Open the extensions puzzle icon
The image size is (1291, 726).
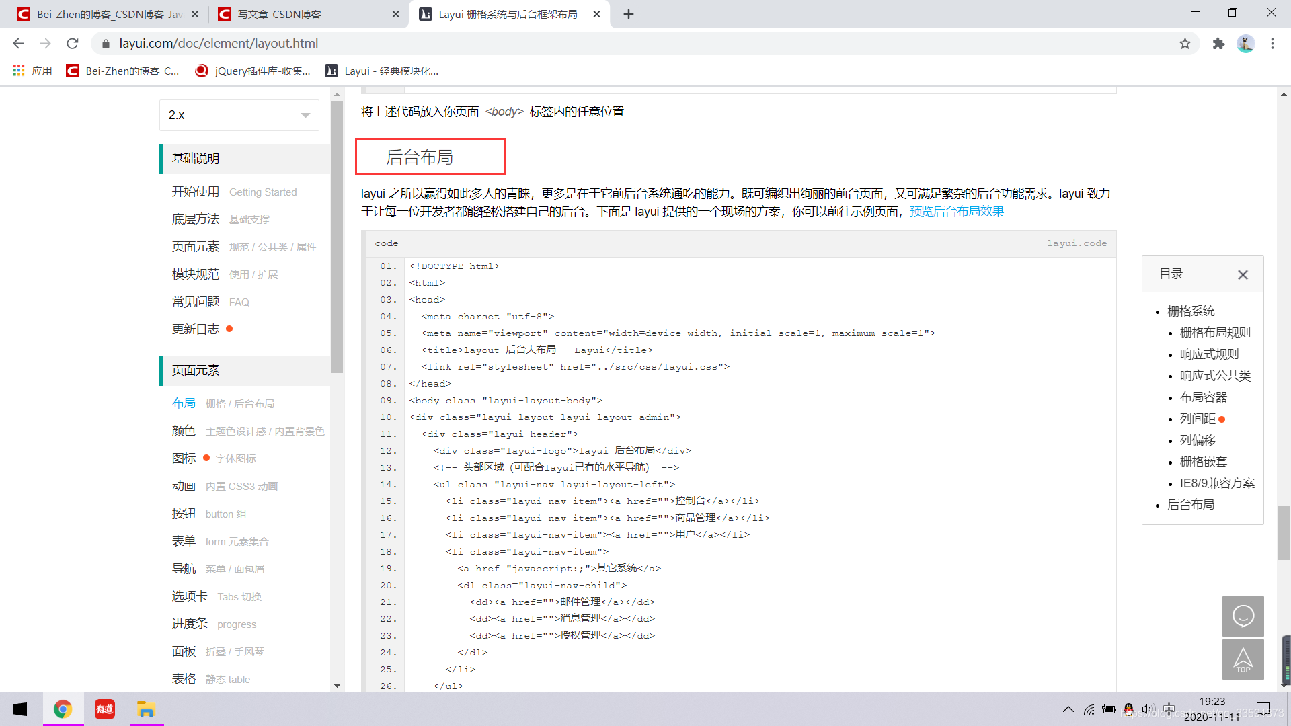(1218, 44)
